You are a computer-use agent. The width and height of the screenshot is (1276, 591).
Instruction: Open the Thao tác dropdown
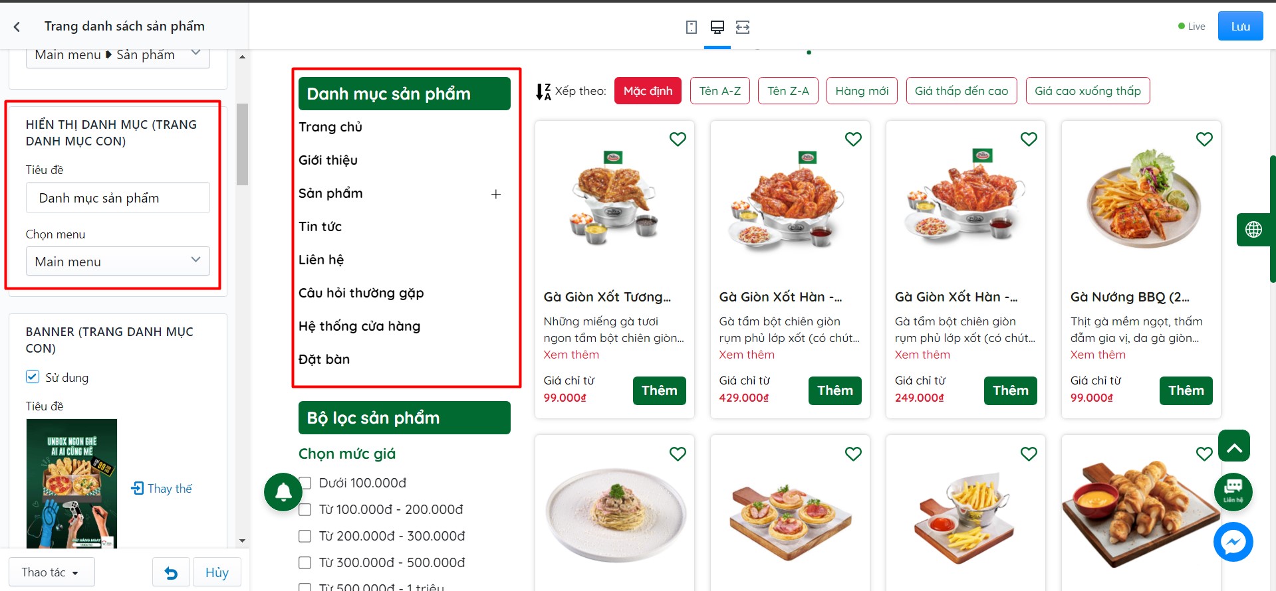(x=52, y=572)
